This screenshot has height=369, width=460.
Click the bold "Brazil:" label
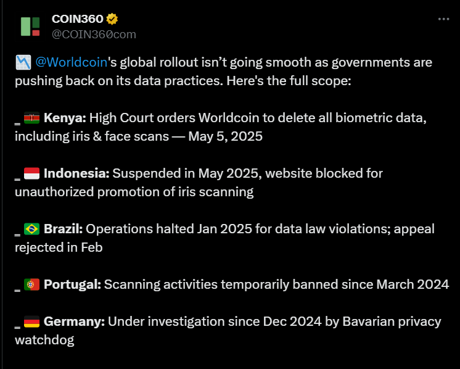(x=63, y=229)
